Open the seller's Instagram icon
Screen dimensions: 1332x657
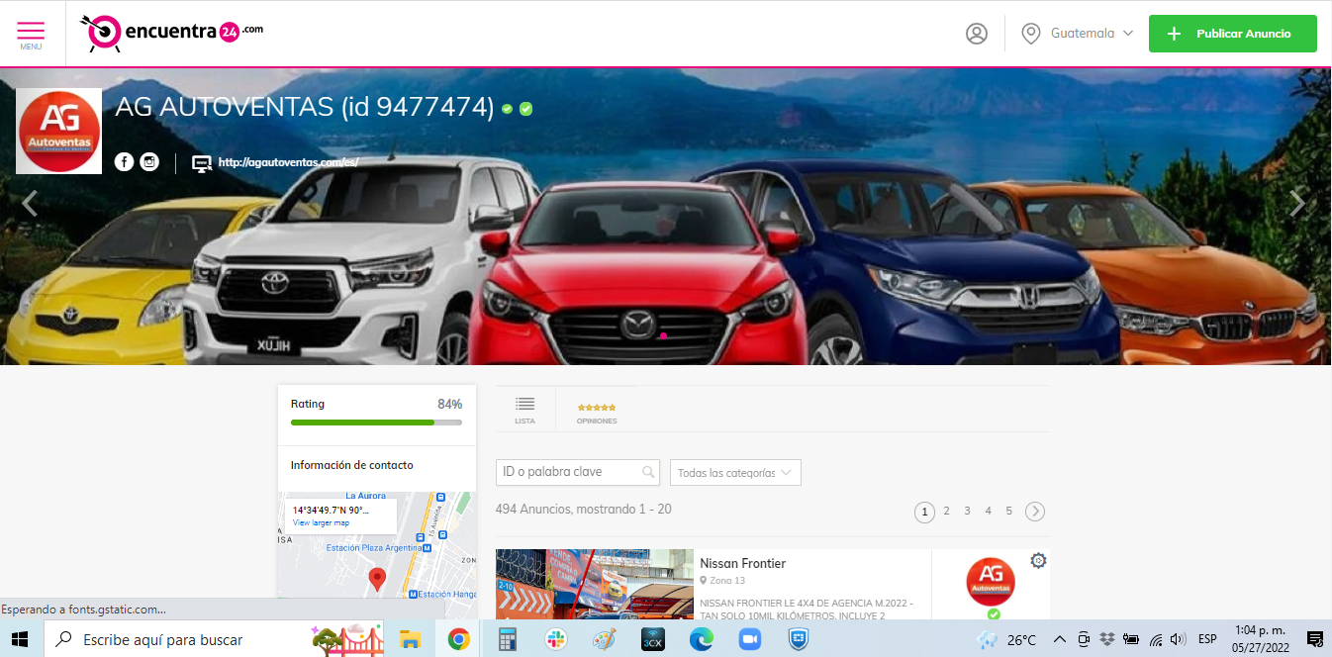click(149, 162)
